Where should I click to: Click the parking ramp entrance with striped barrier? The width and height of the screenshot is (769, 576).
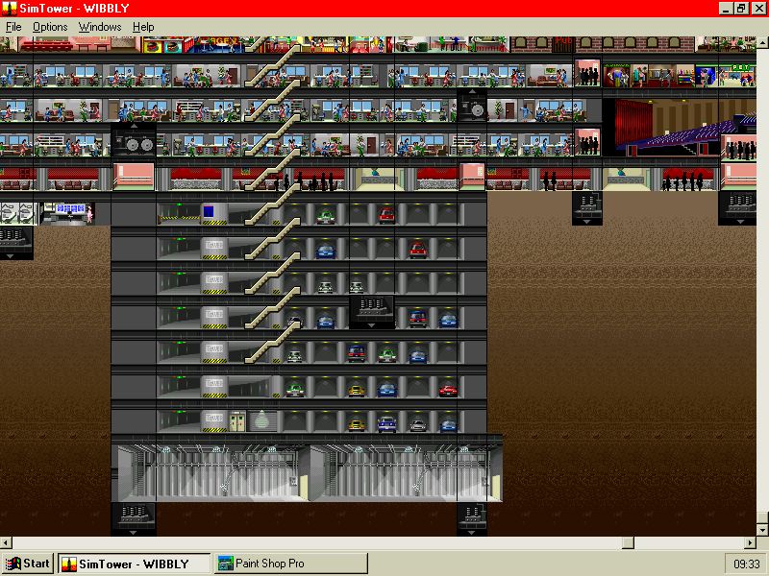179,214
